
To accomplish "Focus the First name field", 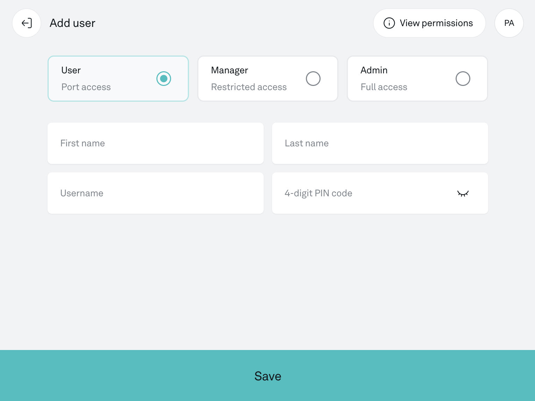I will point(156,143).
